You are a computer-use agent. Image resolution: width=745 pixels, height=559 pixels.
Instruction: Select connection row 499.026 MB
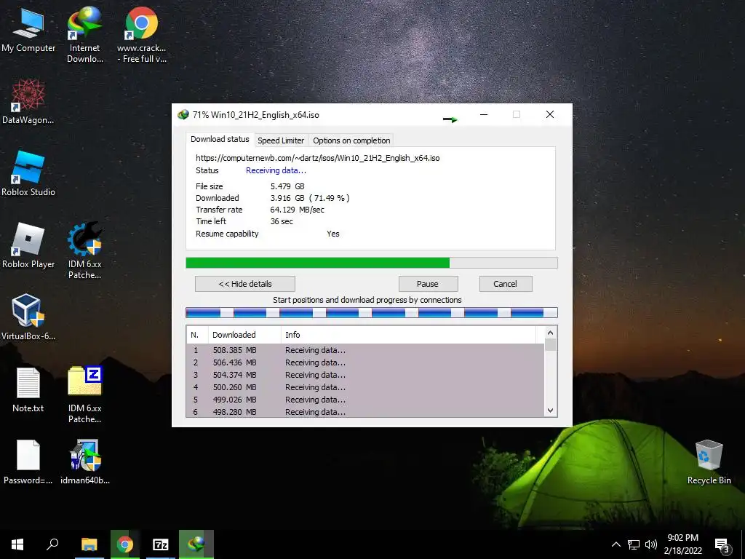click(x=365, y=400)
